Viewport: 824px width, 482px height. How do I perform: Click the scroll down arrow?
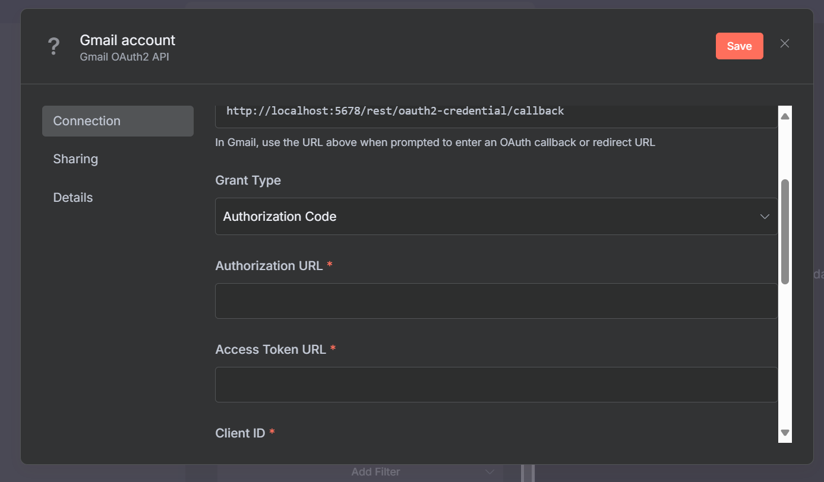(785, 433)
